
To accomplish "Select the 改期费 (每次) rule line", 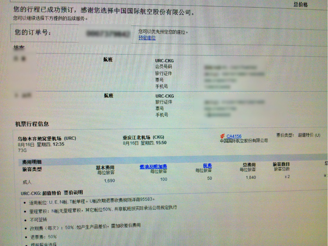I will (x=85, y=227).
